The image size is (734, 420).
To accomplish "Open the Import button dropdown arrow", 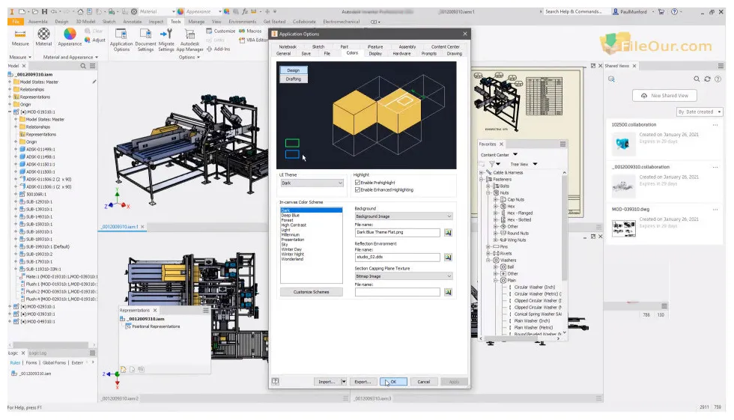I will [x=344, y=382].
